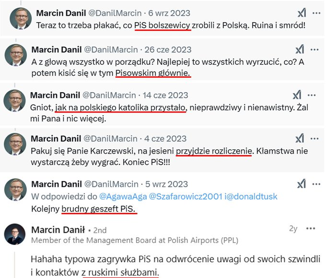326x278 pixels.
Task: Open the Marcin Danił LinkedIn profile name
Action: (x=58, y=230)
